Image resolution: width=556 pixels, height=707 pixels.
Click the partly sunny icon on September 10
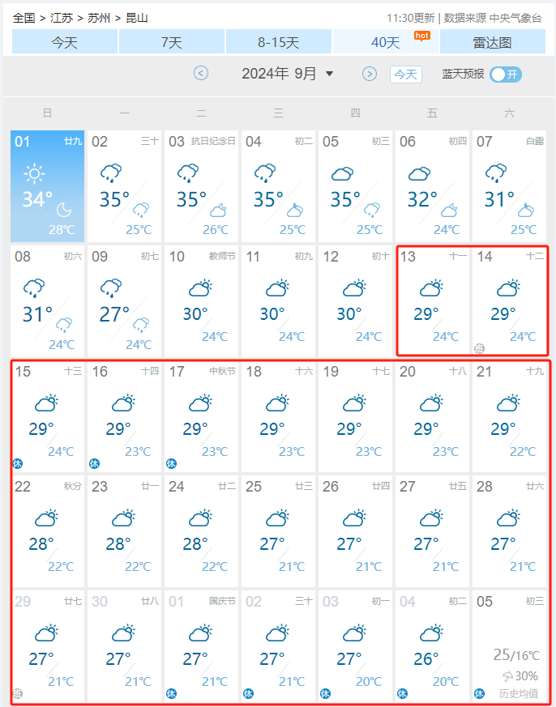(x=199, y=287)
